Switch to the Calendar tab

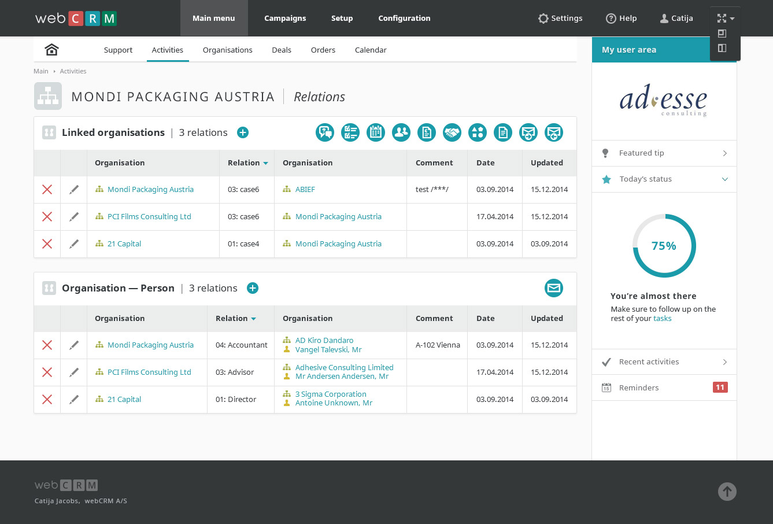[371, 50]
